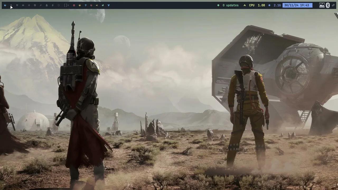
Task: Click the swap arrows tray icon
Action: 334,5
